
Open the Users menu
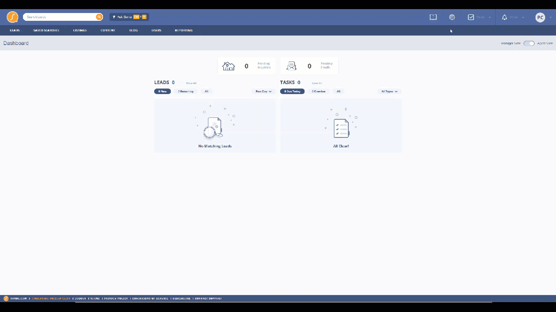click(x=156, y=30)
